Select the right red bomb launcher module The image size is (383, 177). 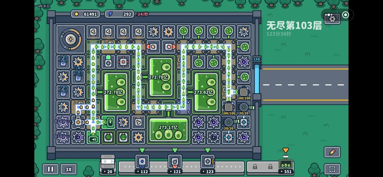tap(168, 47)
